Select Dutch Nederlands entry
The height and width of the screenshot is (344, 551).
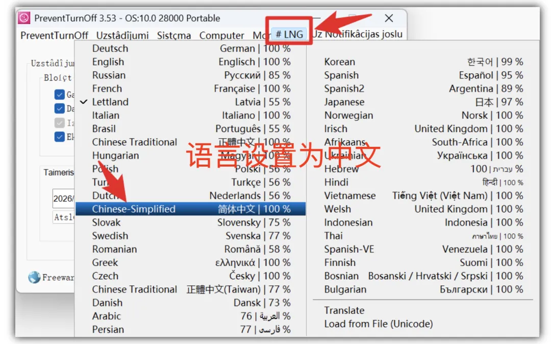(x=190, y=195)
